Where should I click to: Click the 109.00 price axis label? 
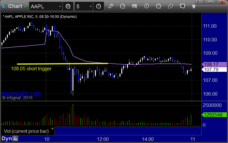point(210,53)
